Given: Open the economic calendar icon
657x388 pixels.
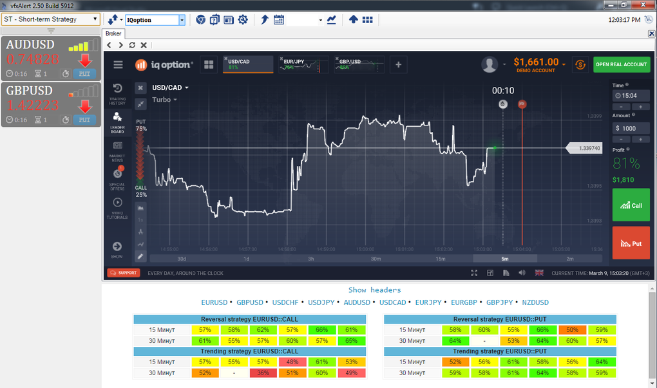Looking at the screenshot, I should tap(279, 20).
